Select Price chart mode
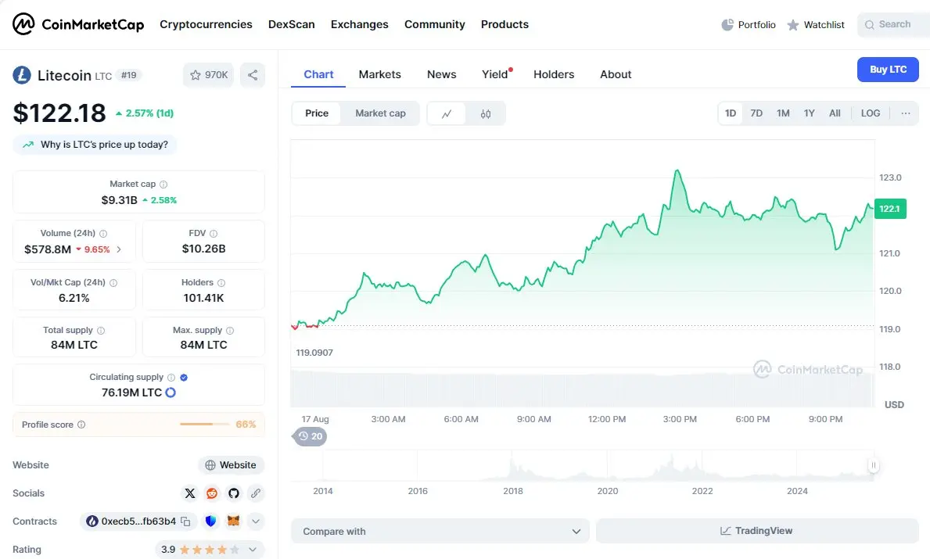This screenshot has height=559, width=930. point(317,113)
